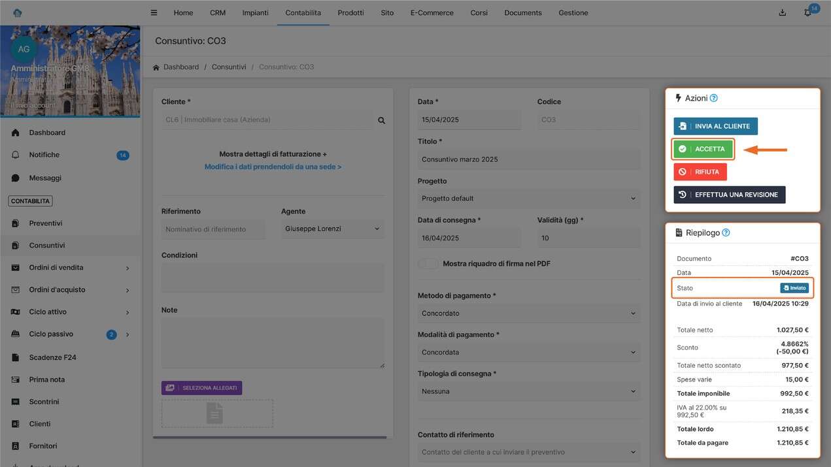831x467 pixels.
Task: Click the download icon in top bar
Action: pyautogui.click(x=783, y=13)
